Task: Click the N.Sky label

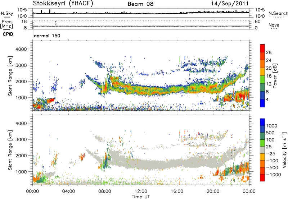Action: [7, 13]
